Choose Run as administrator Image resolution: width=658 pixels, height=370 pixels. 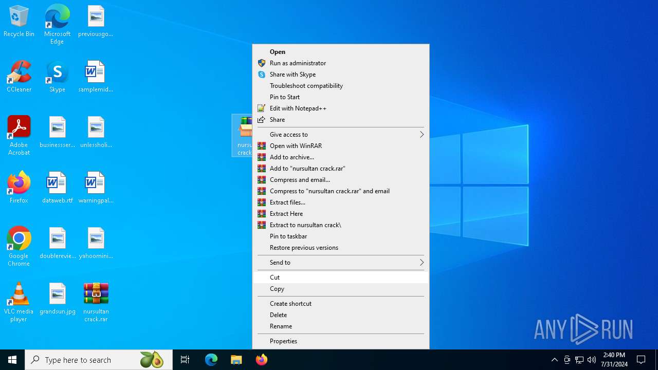coord(341,63)
